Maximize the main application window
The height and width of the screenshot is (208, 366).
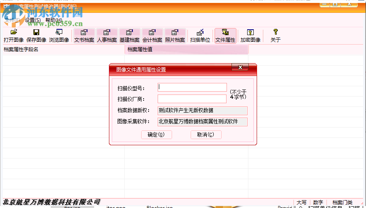click(335, 4)
